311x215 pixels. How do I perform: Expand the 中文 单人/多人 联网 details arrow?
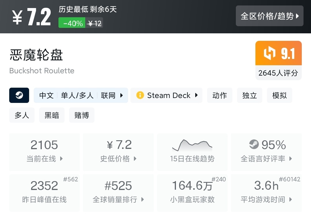[122, 95]
